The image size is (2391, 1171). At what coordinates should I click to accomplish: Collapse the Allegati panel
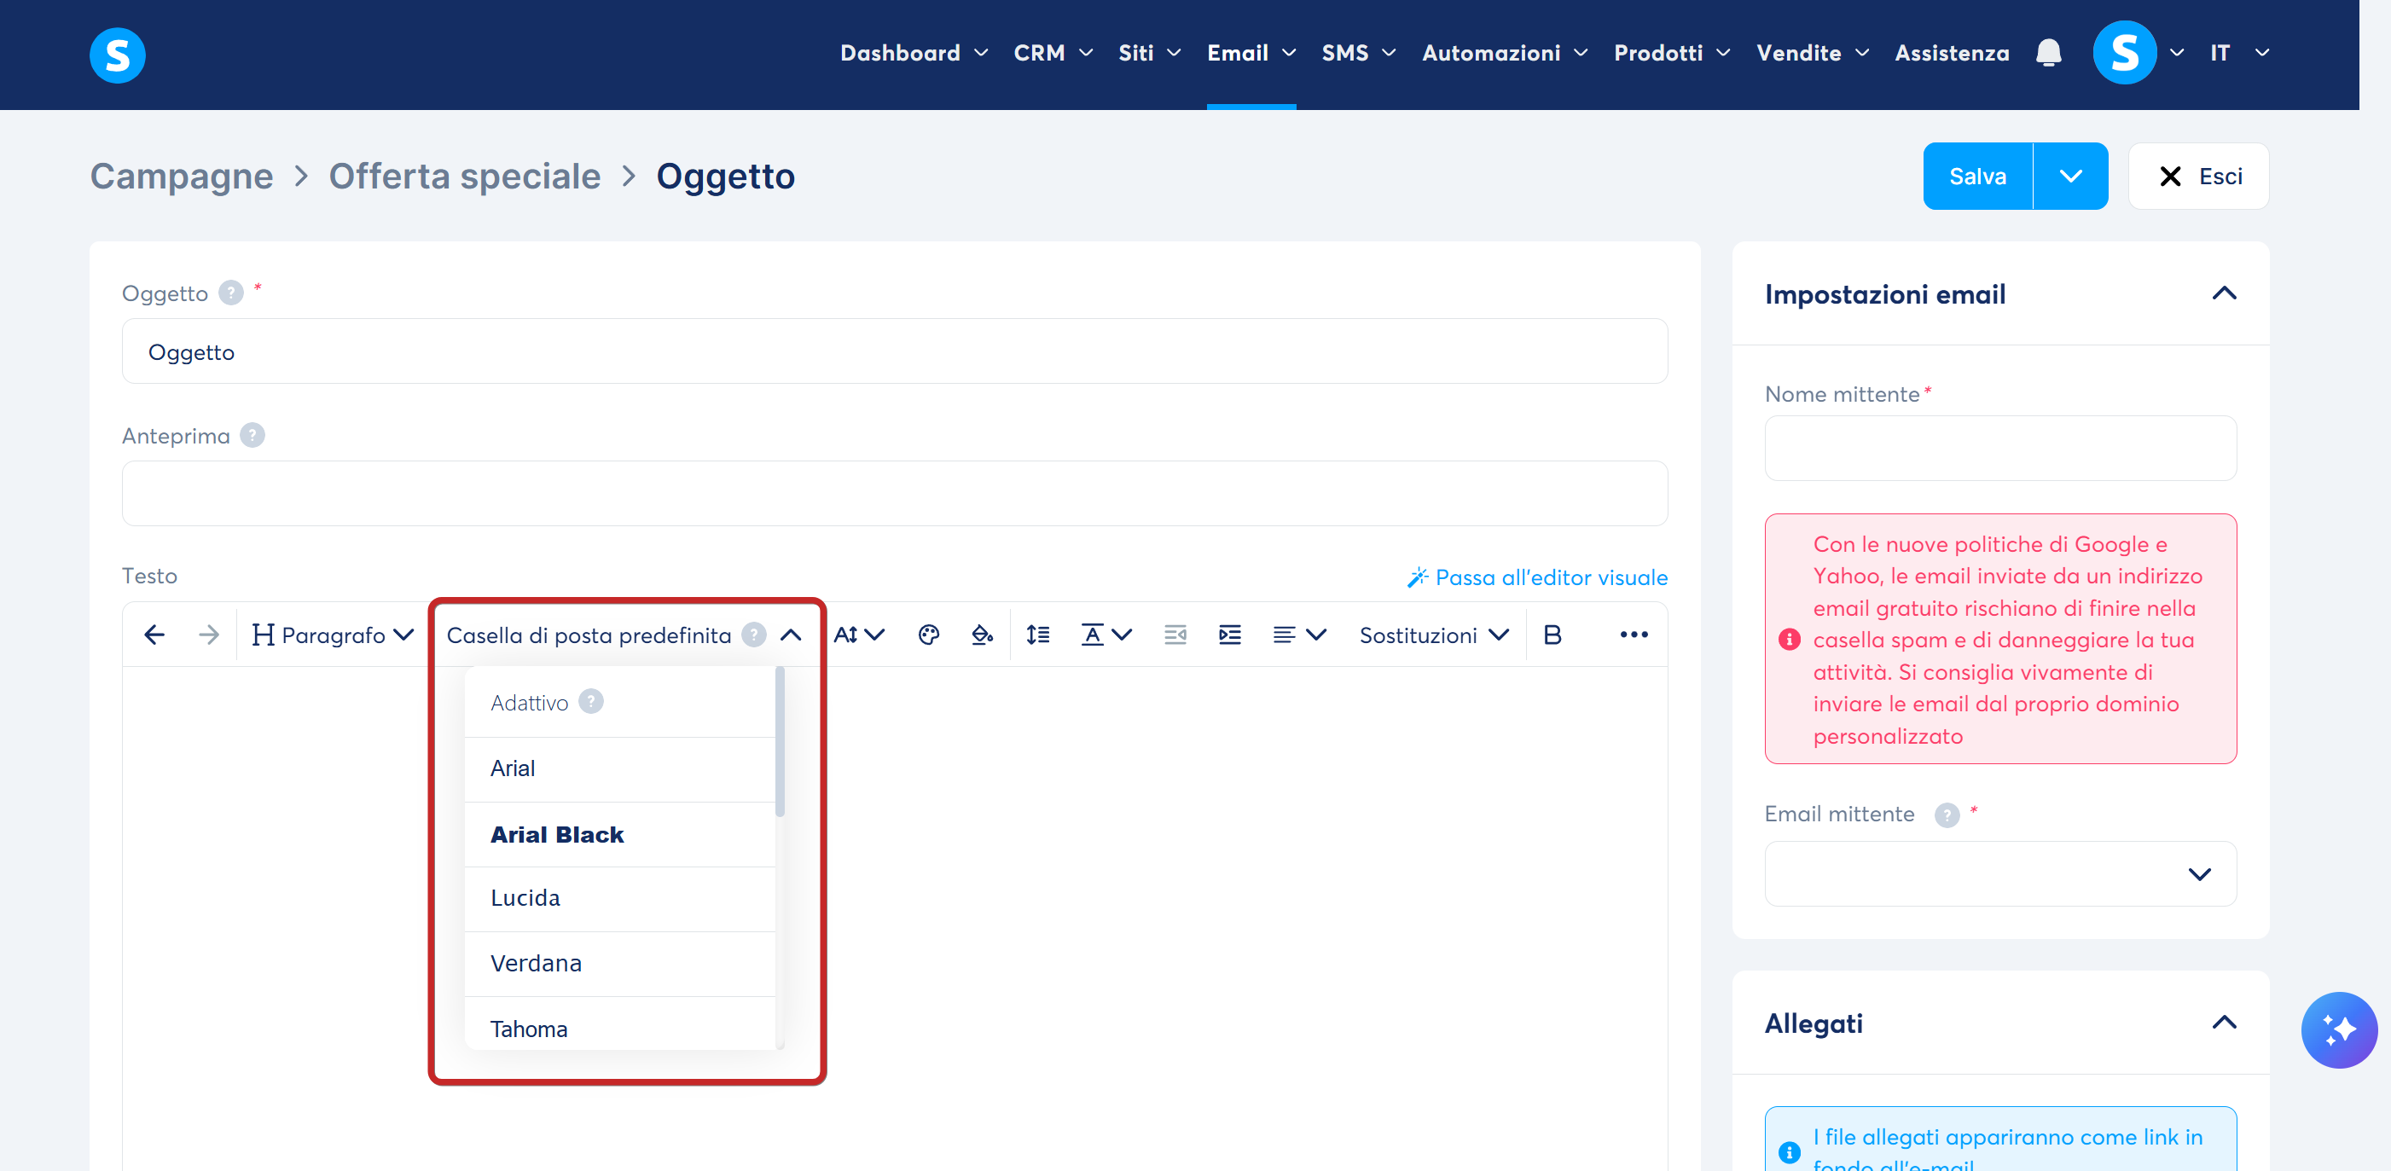pos(2224,1023)
